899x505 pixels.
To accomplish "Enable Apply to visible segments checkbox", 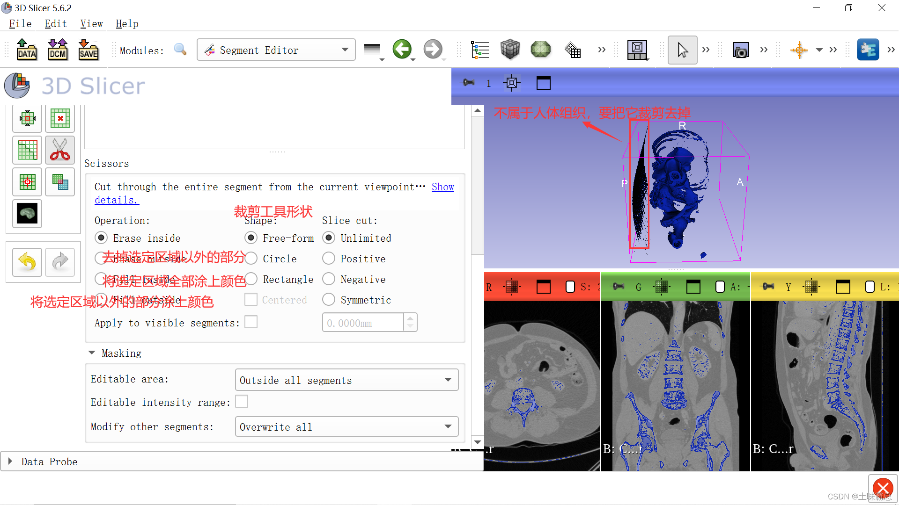I will 251,322.
